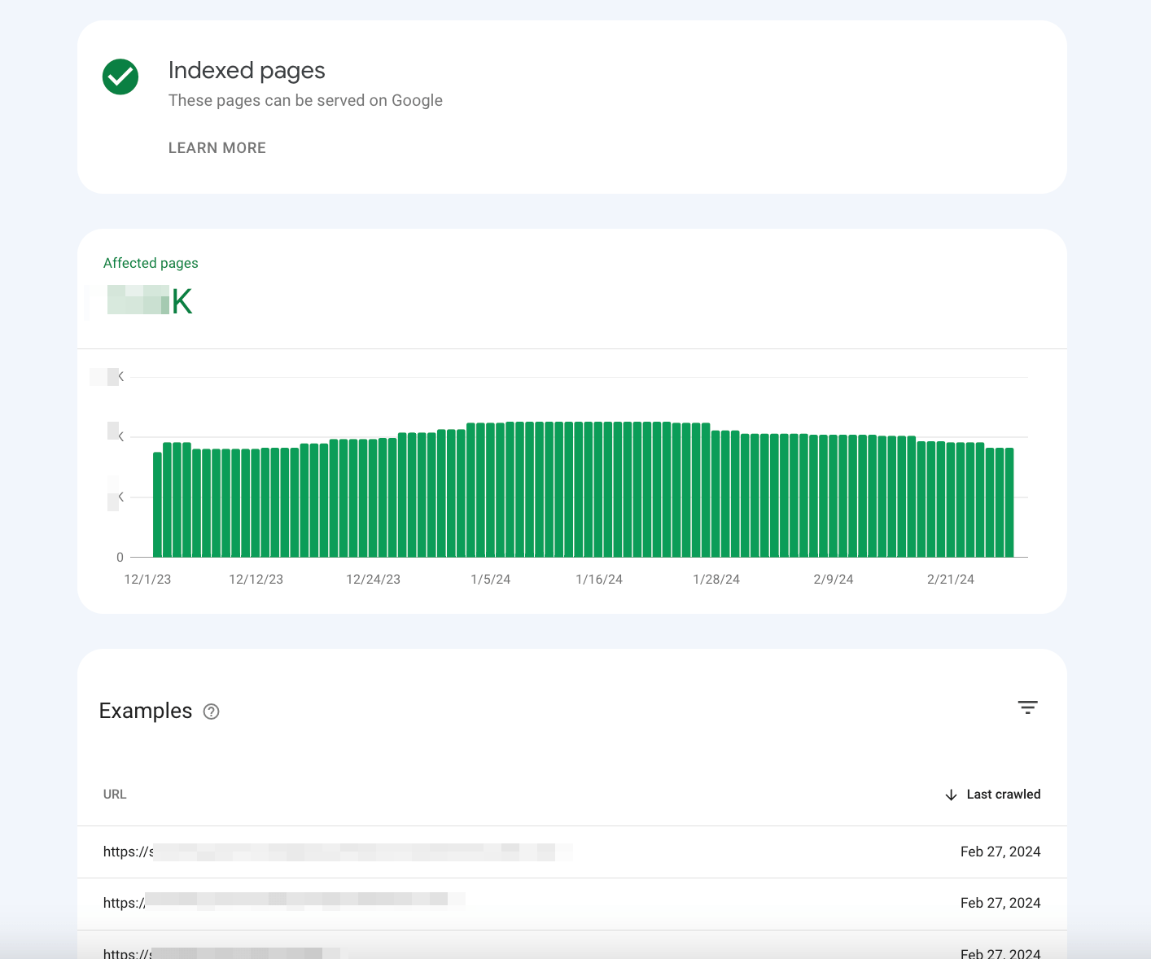1151x959 pixels.
Task: Click the 2/21/24 axis date label
Action: point(951,580)
